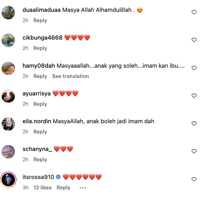Open itsrossa910's profile picture story ring
Screen dimensions: 200x199
(8, 180)
